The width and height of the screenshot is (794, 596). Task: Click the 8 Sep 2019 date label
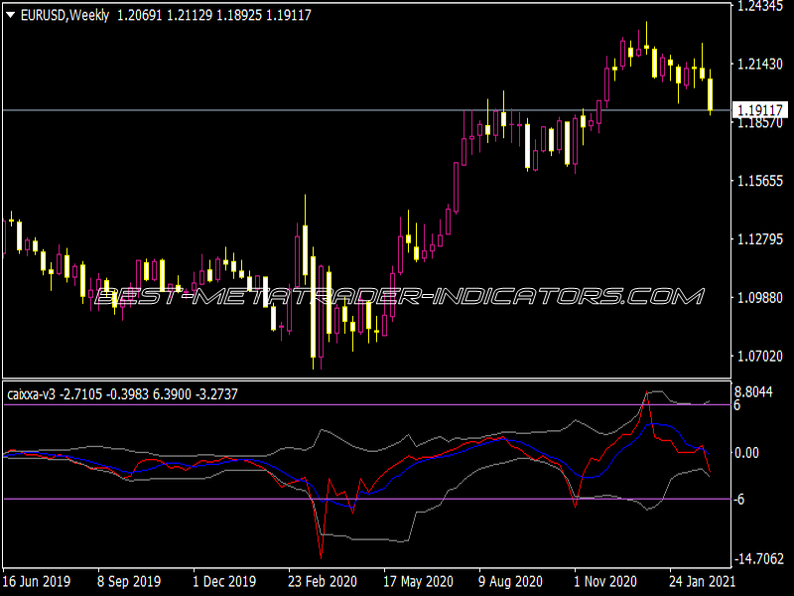click(129, 581)
